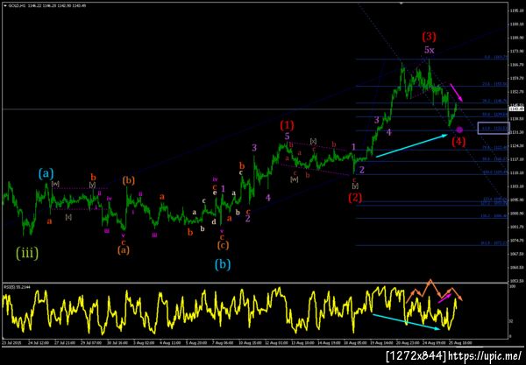Select the purple 5x label under wave (3)
The height and width of the screenshot is (365, 526).
[x=429, y=50]
